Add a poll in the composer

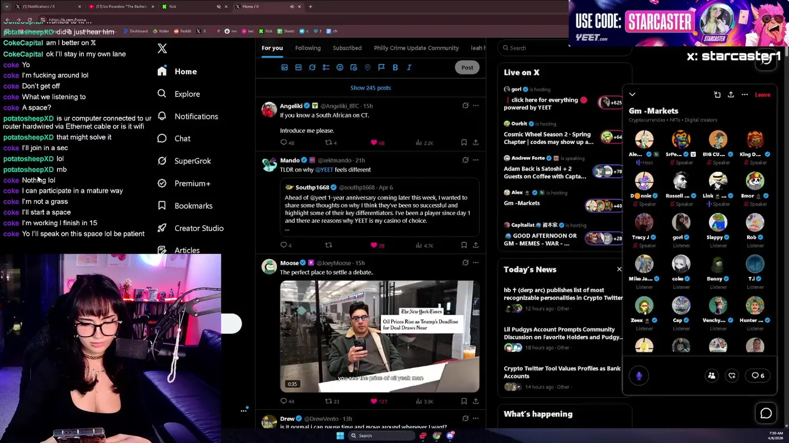pos(326,68)
